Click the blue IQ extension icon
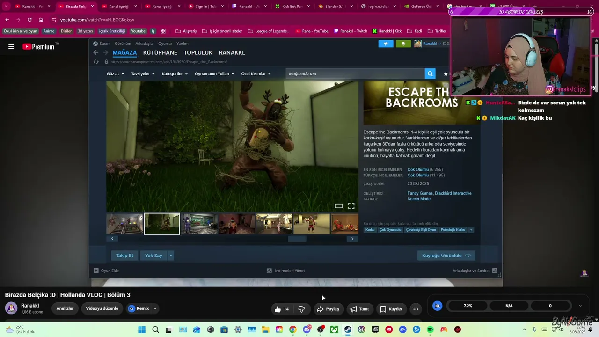This screenshot has height=337, width=599. click(438, 306)
